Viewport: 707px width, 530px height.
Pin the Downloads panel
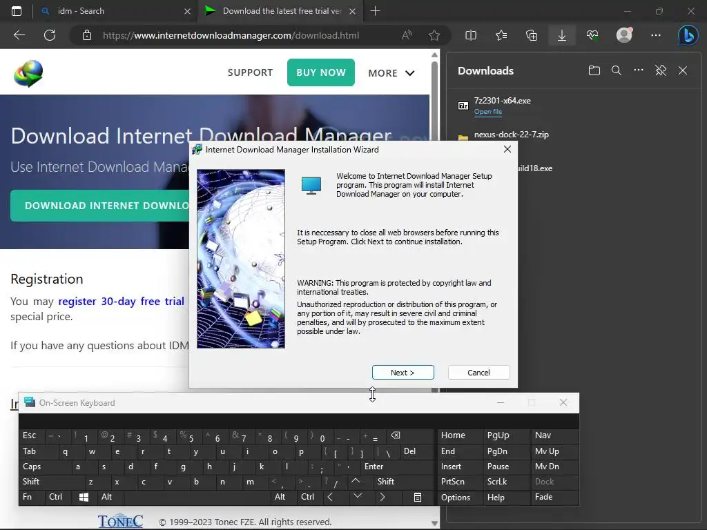(661, 70)
